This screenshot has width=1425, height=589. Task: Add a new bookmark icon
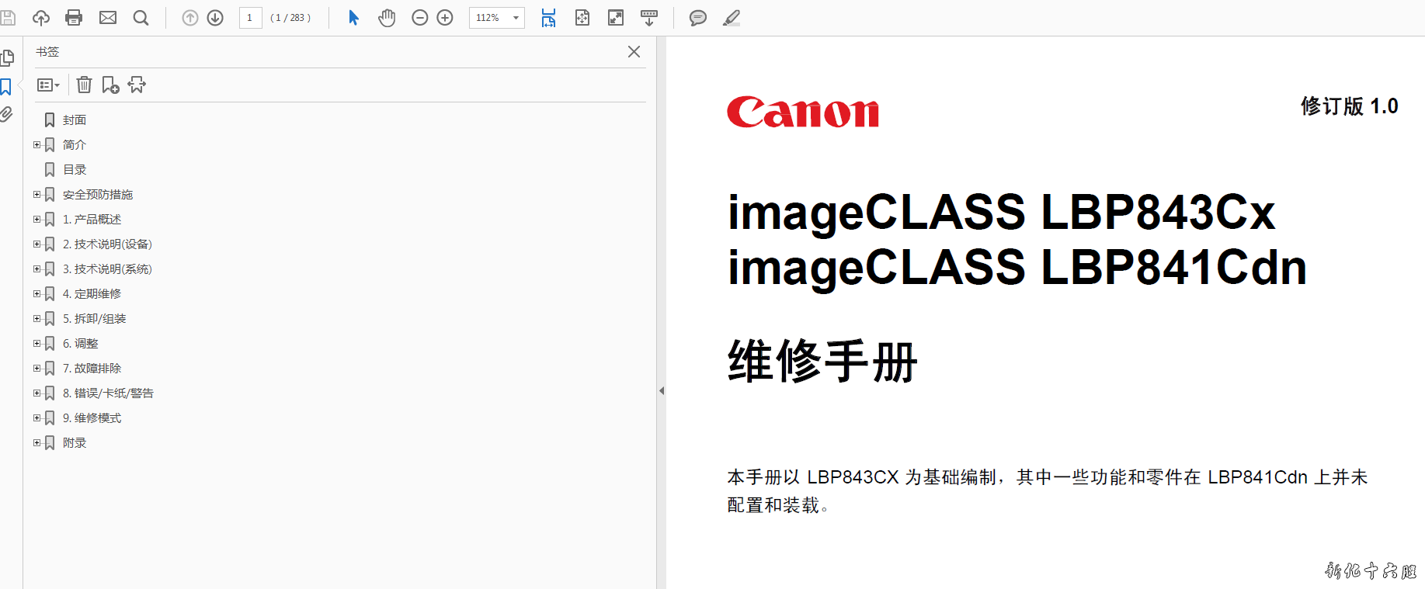point(110,85)
